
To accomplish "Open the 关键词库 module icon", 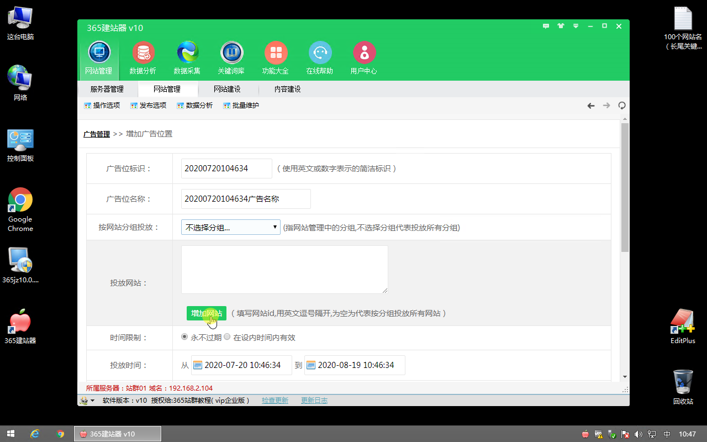I will (231, 58).
